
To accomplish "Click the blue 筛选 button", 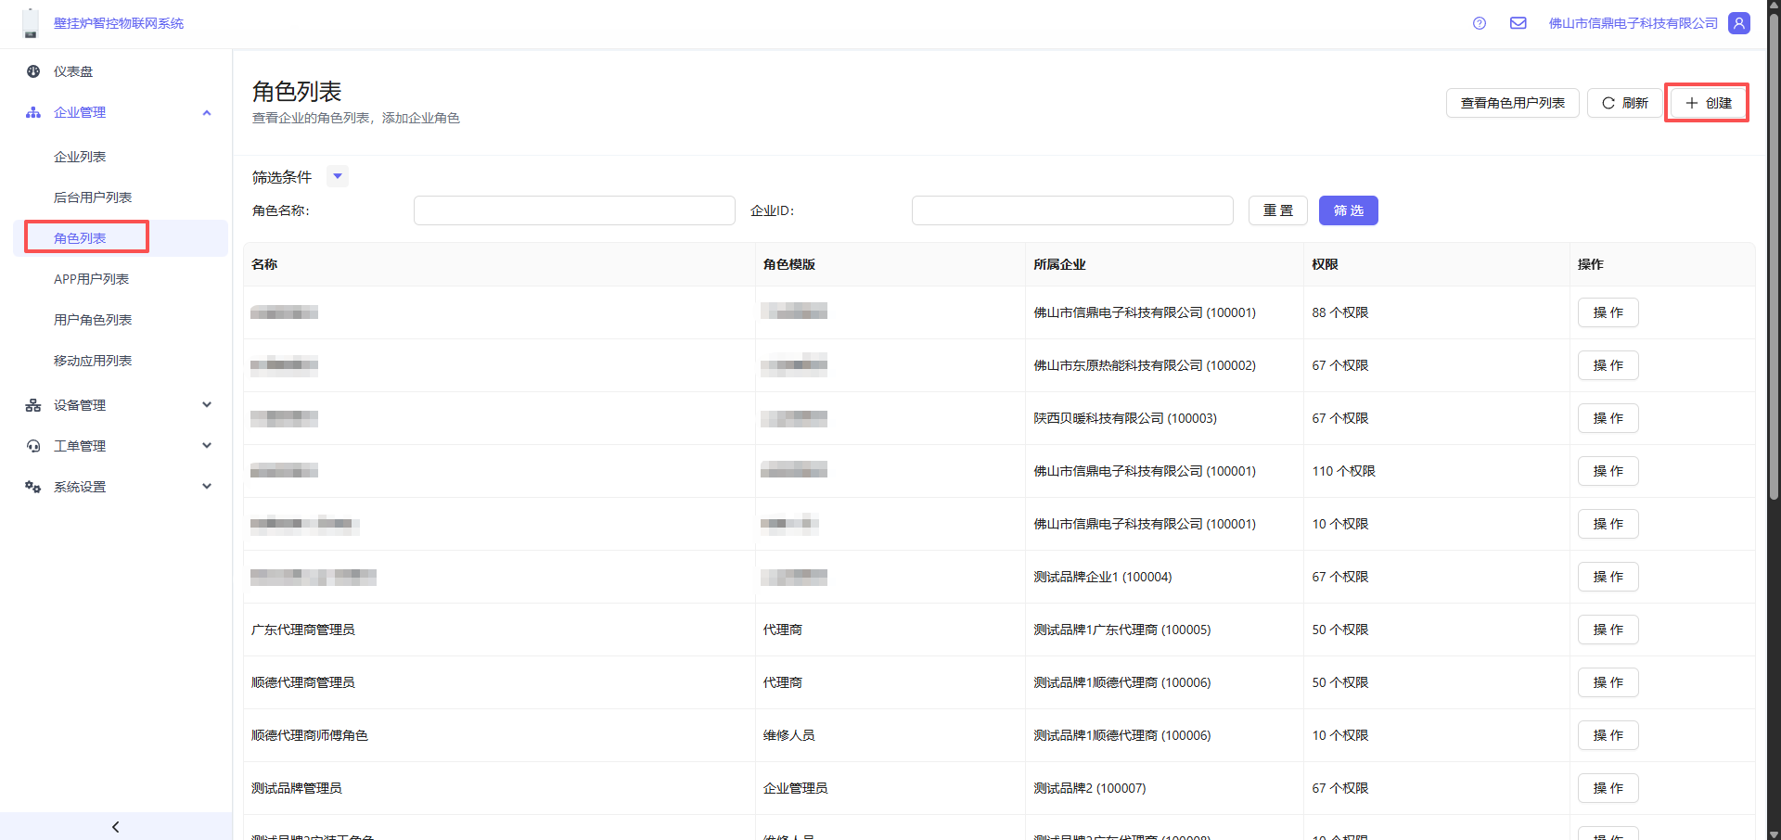I will coord(1348,210).
